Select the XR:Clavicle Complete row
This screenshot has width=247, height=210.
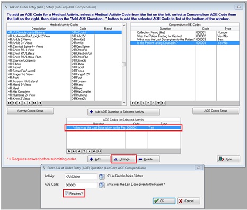(x=64, y=60)
